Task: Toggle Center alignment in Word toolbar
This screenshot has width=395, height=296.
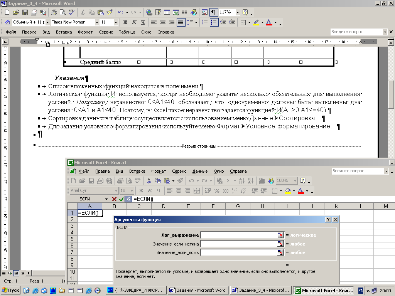Action: [x=163, y=22]
